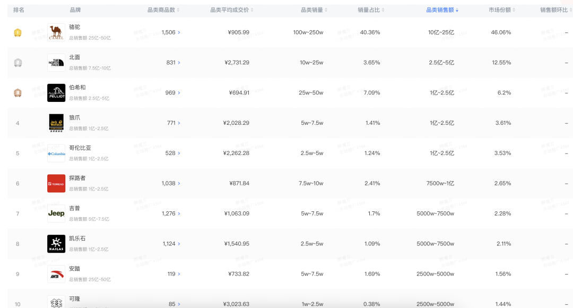The image size is (573, 308).
Task: Open 探路者 product count 1,038 details
Action: pyautogui.click(x=171, y=183)
